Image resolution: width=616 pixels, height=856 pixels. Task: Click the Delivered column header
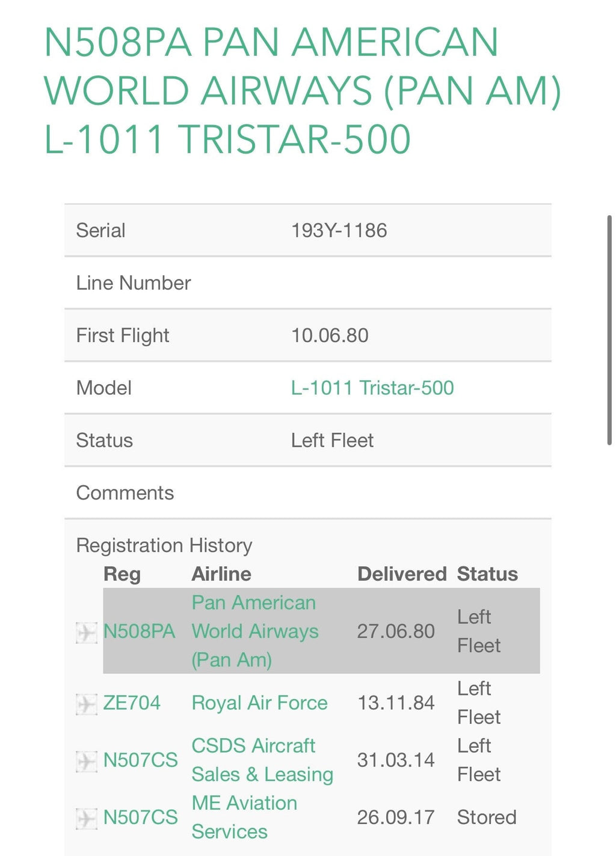tap(401, 574)
